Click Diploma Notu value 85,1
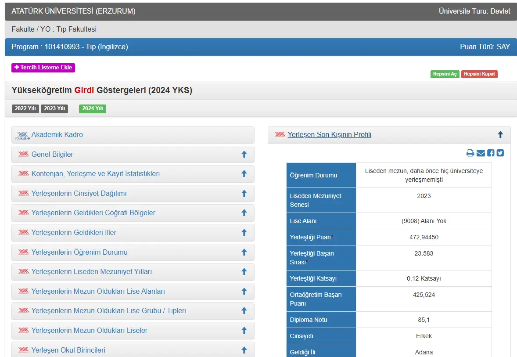The image size is (517, 357). point(424,320)
